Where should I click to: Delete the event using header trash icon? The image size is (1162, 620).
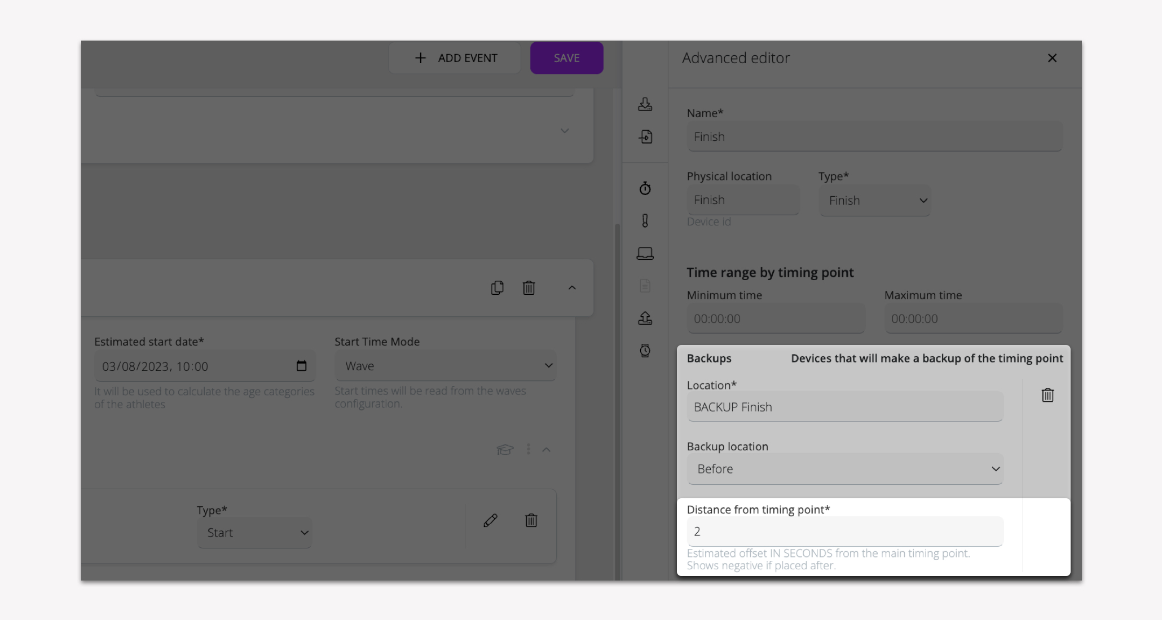point(529,287)
